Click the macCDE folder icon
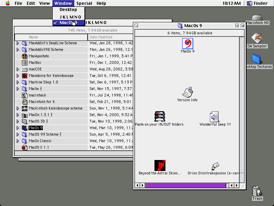 coord(25,69)
